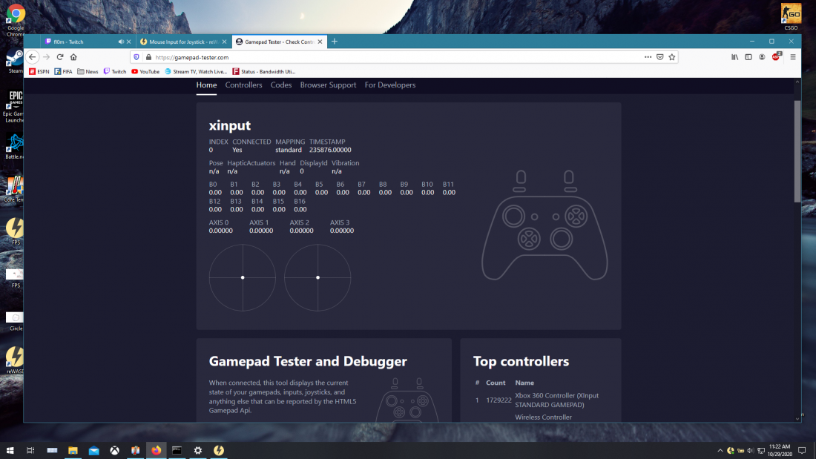Save page to Pocket icon
Image resolution: width=816 pixels, height=459 pixels.
pos(659,57)
